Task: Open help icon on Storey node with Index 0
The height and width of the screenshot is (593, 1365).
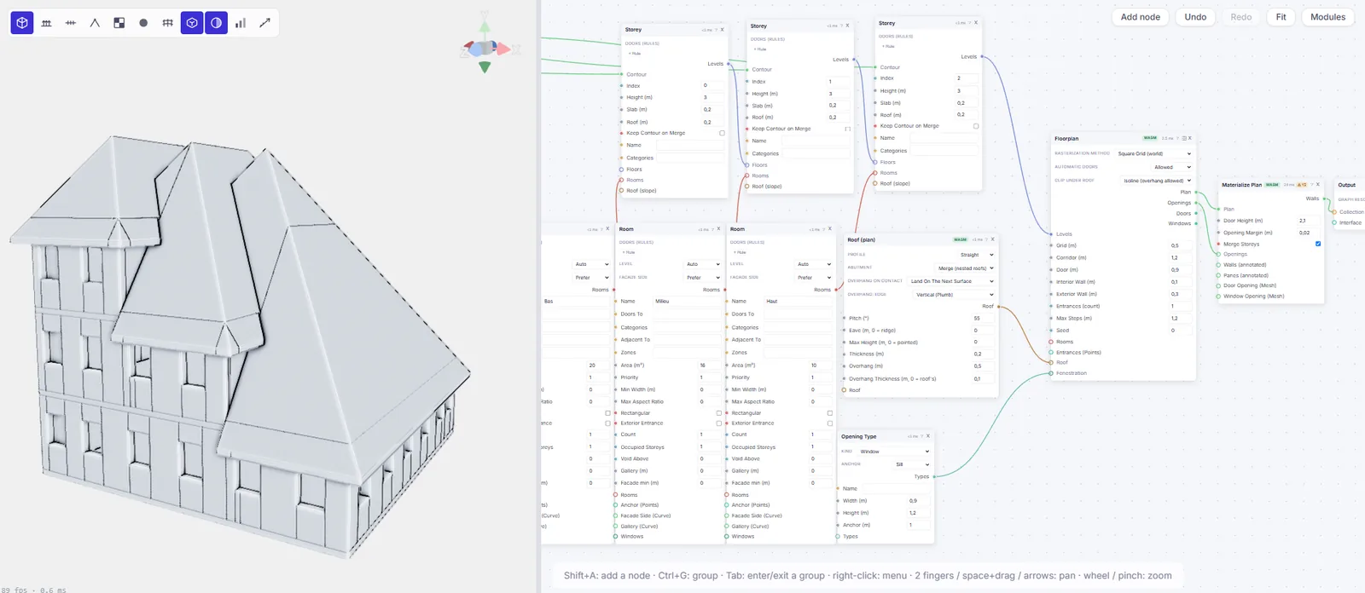Action: pos(716,30)
